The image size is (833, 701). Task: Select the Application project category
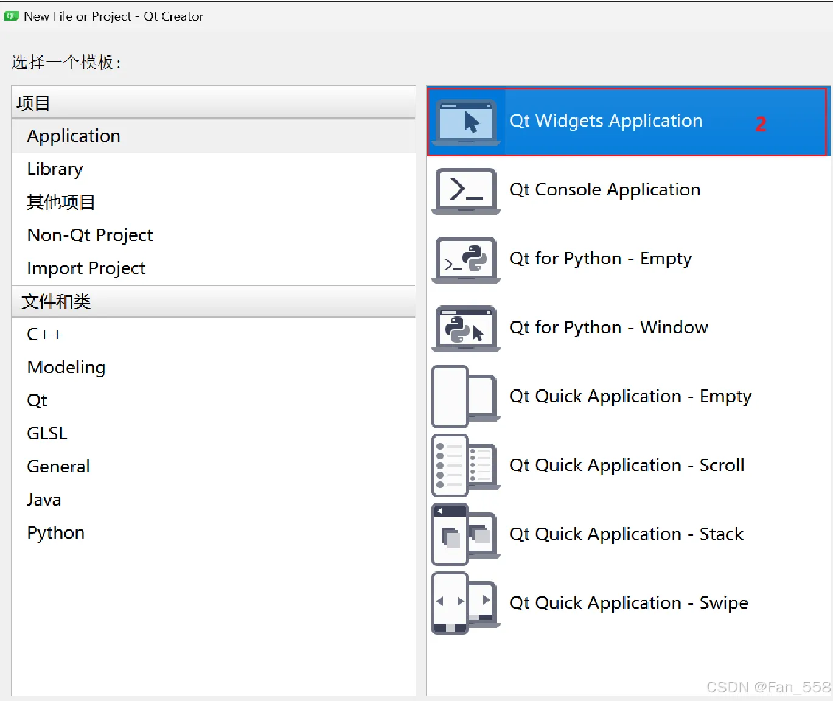pos(214,136)
